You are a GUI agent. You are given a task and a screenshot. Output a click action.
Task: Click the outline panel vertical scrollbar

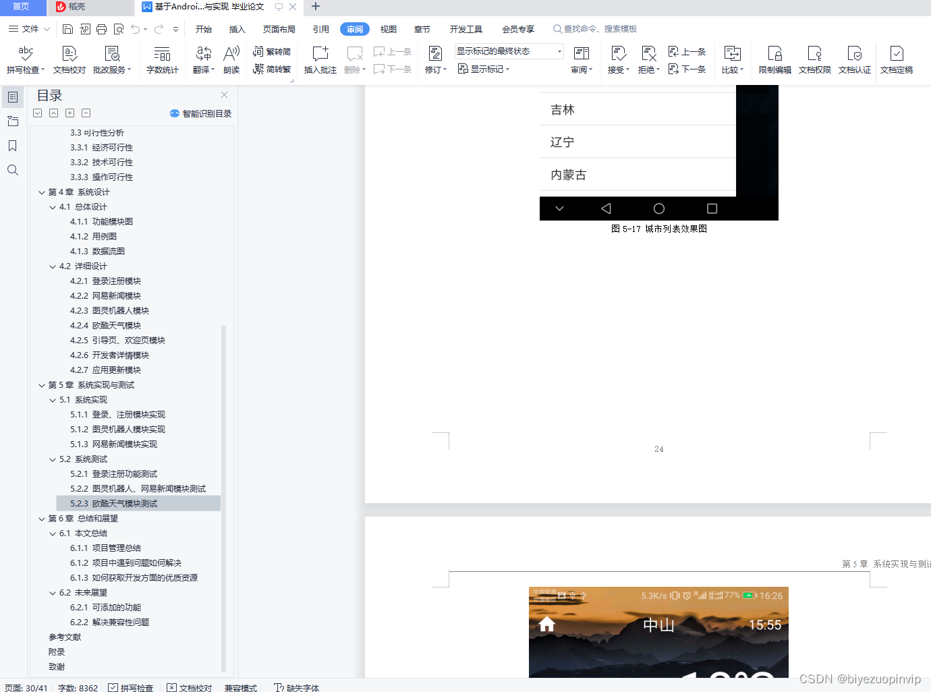pyautogui.click(x=223, y=498)
